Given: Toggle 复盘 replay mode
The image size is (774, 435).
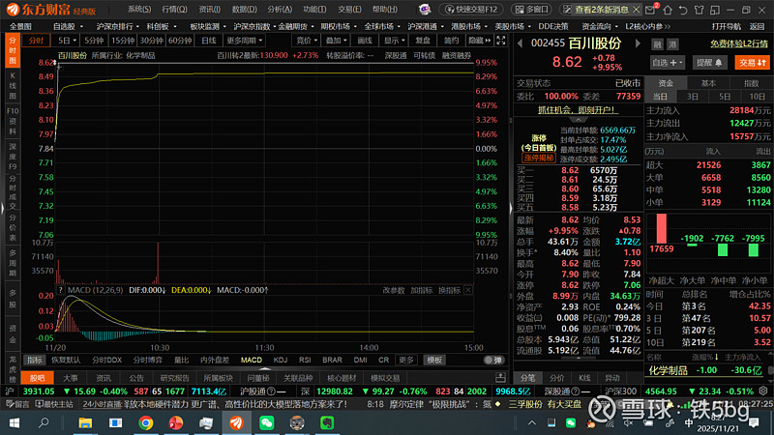Looking at the screenshot, I should (423, 41).
